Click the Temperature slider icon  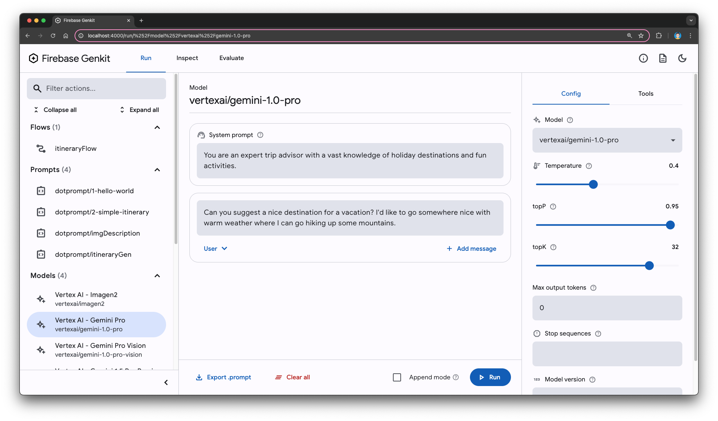(x=536, y=165)
